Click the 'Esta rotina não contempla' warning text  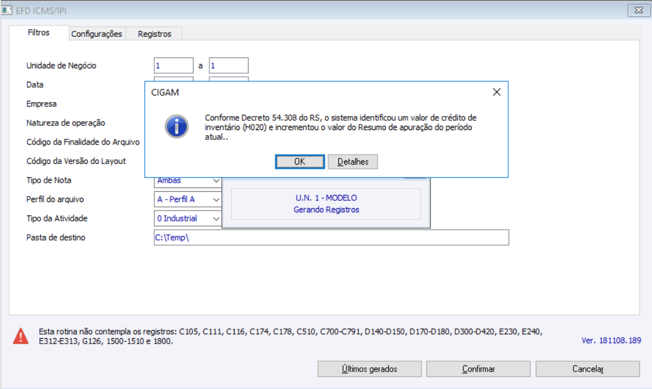(x=290, y=336)
